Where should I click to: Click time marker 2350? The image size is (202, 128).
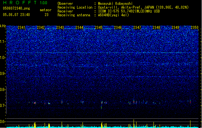click(195, 28)
